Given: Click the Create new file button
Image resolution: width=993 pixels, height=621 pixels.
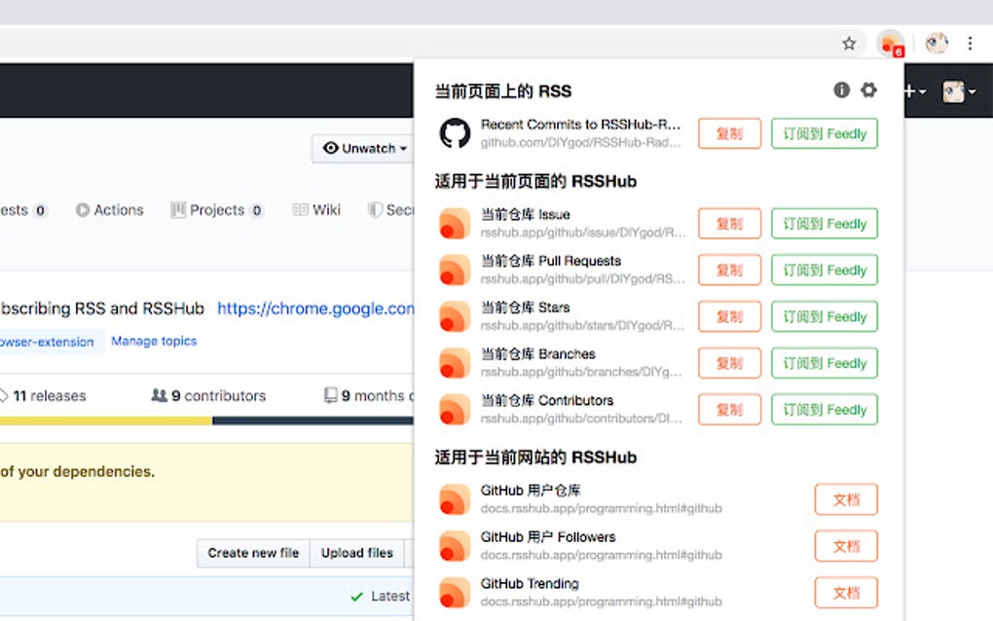Looking at the screenshot, I should 252,553.
